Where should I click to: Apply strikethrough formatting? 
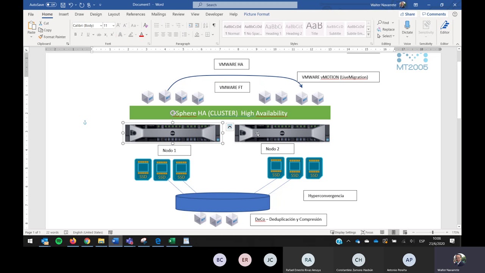99,35
